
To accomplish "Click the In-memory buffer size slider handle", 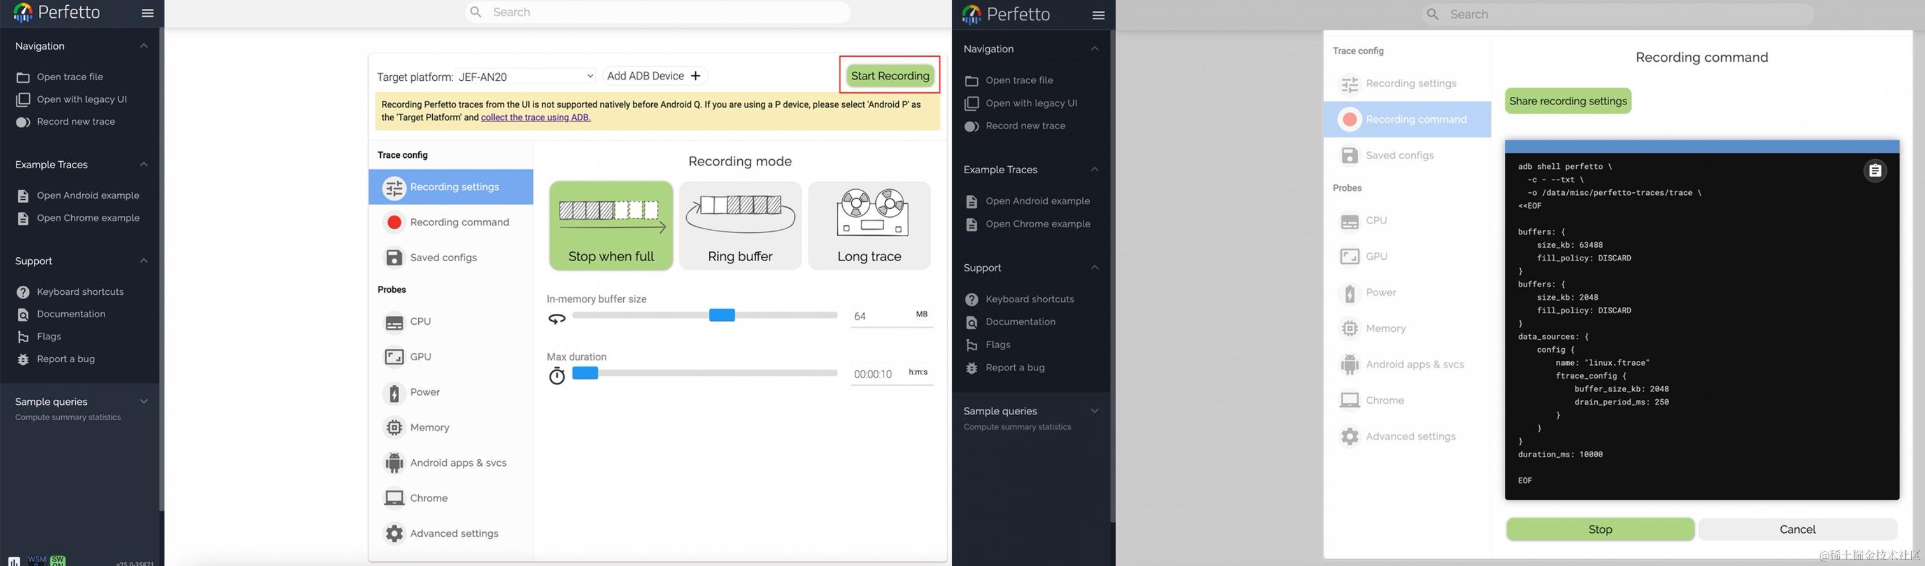I will 722,315.
